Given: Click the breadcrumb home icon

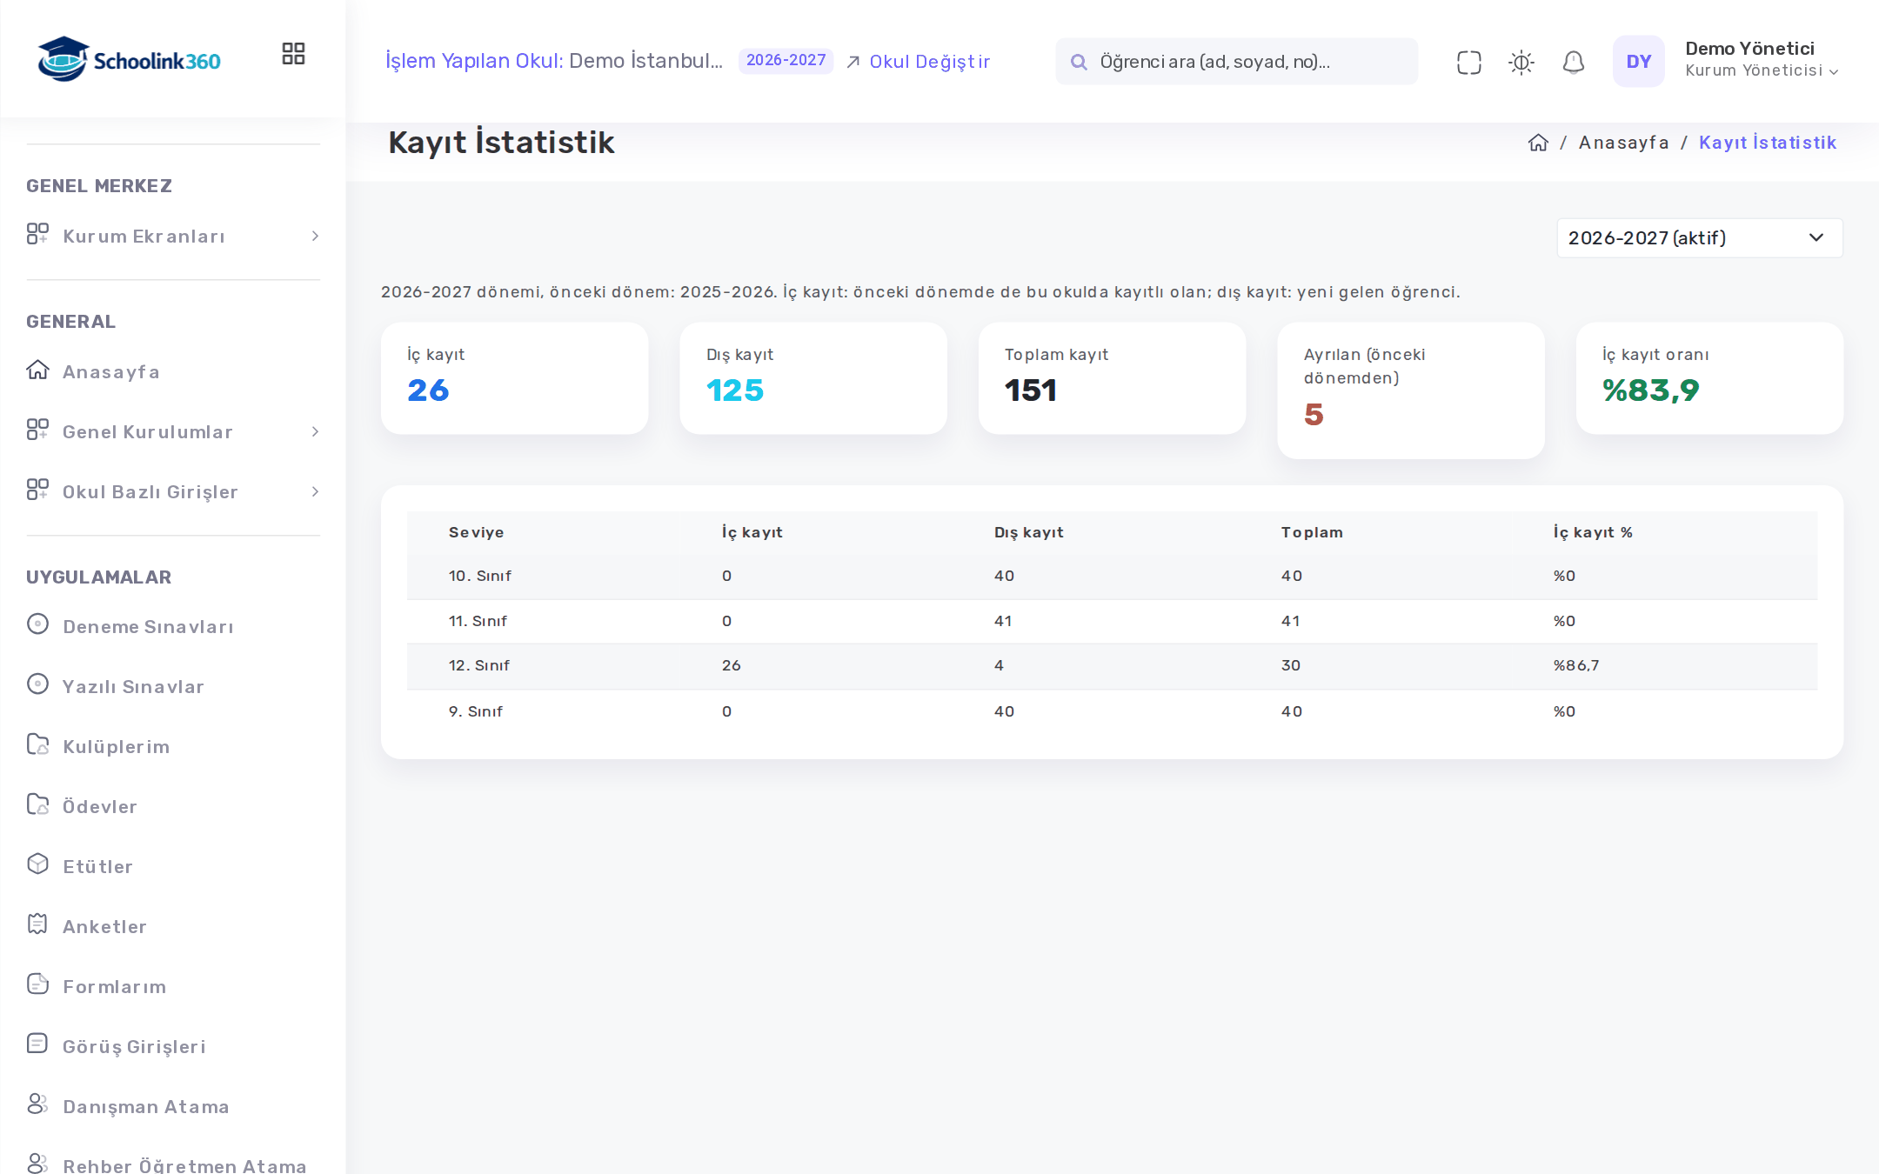Looking at the screenshot, I should pos(1538,143).
